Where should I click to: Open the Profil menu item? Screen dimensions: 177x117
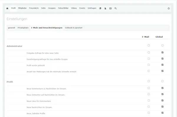pyautogui.click(x=13, y=8)
